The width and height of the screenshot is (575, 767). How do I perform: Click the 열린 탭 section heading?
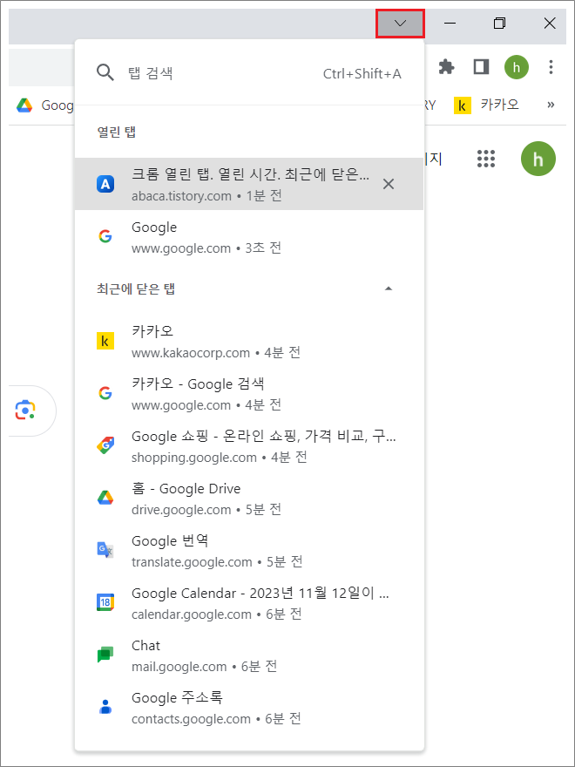117,132
